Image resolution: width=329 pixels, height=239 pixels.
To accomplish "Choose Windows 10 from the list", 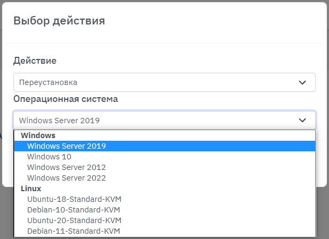I will (164, 157).
